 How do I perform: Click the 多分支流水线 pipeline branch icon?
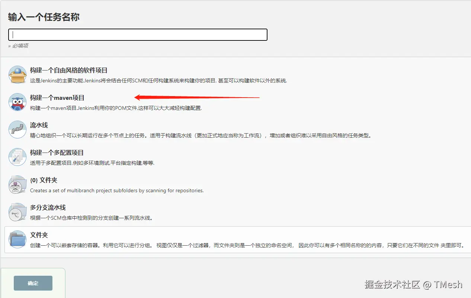pyautogui.click(x=17, y=212)
